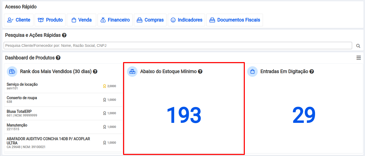The width and height of the screenshot is (365, 156).
Task: Click the help icon beside Rank dos Mais Vendidos
Action: tap(95, 72)
